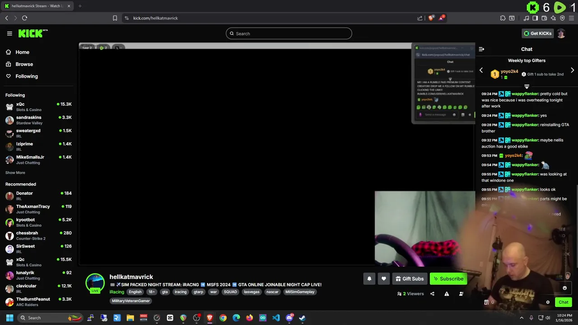Go back in browser history

[x=7, y=18]
